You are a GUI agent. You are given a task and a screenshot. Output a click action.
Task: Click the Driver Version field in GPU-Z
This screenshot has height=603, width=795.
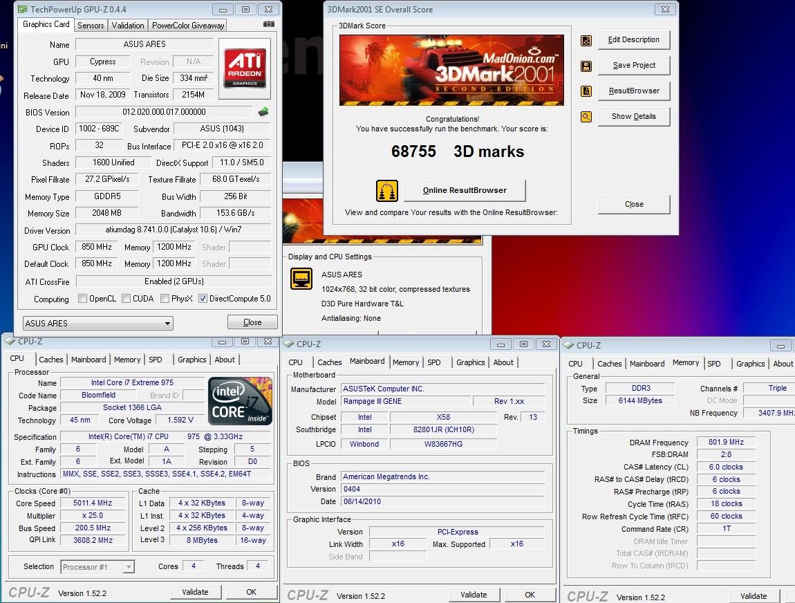pyautogui.click(x=174, y=230)
